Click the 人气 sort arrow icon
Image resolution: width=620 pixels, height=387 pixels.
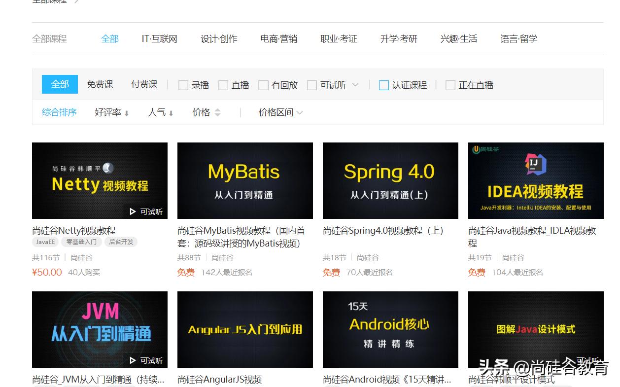pyautogui.click(x=171, y=113)
